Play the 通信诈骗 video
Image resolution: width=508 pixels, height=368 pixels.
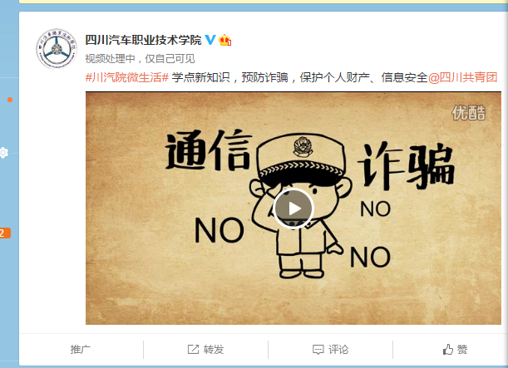click(x=293, y=209)
